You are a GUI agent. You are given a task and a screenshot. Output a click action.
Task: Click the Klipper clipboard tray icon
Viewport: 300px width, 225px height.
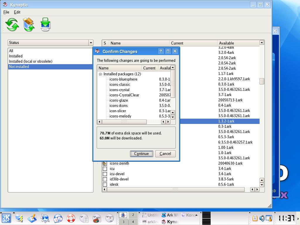tap(255, 218)
